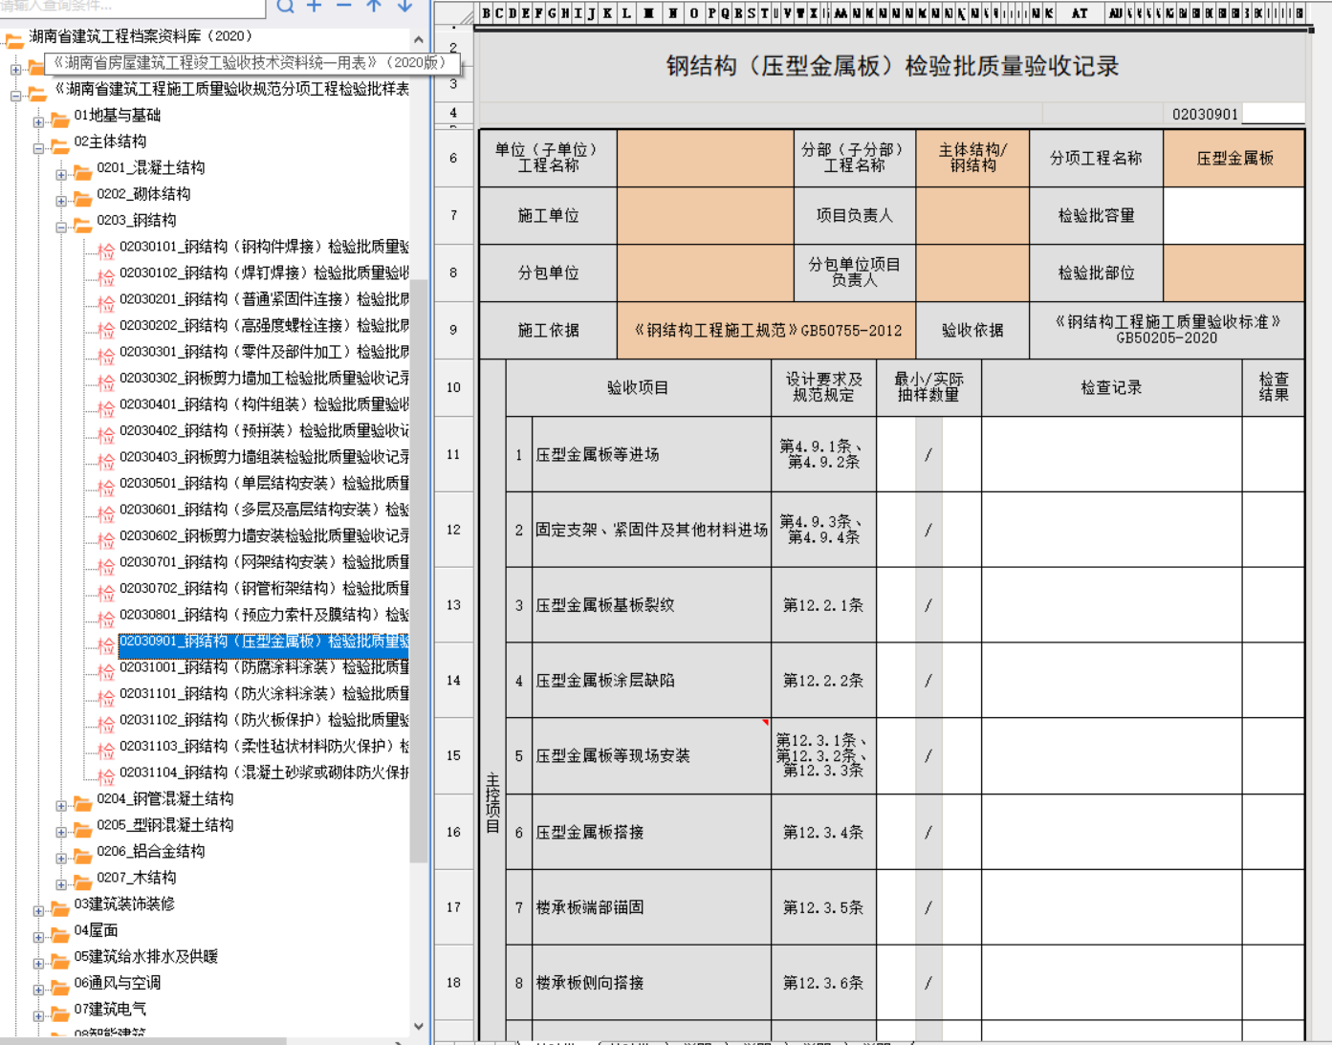Image resolution: width=1332 pixels, height=1045 pixels.
Task: Click the form number 02030901 cell
Action: 1205,114
